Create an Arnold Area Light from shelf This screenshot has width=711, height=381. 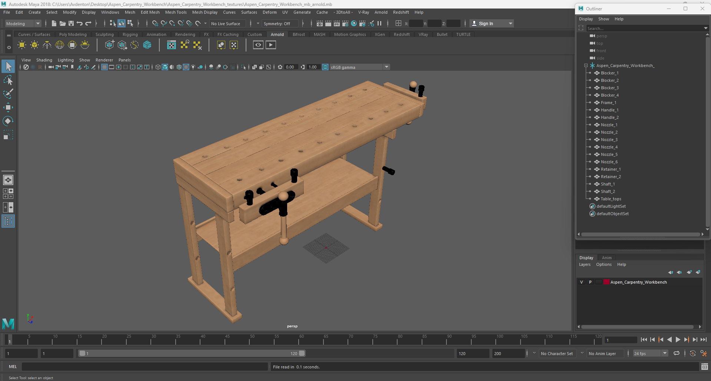pyautogui.click(x=22, y=45)
